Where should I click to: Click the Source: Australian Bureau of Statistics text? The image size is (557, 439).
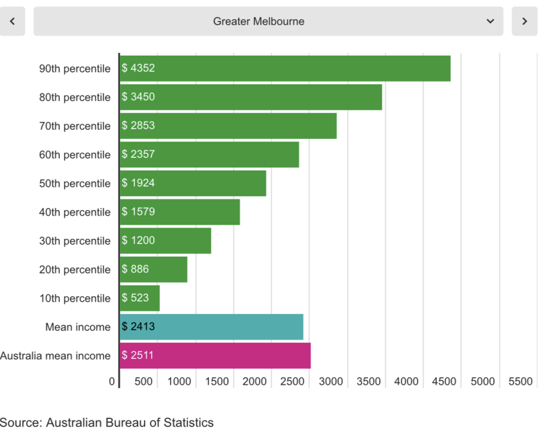pyautogui.click(x=107, y=423)
